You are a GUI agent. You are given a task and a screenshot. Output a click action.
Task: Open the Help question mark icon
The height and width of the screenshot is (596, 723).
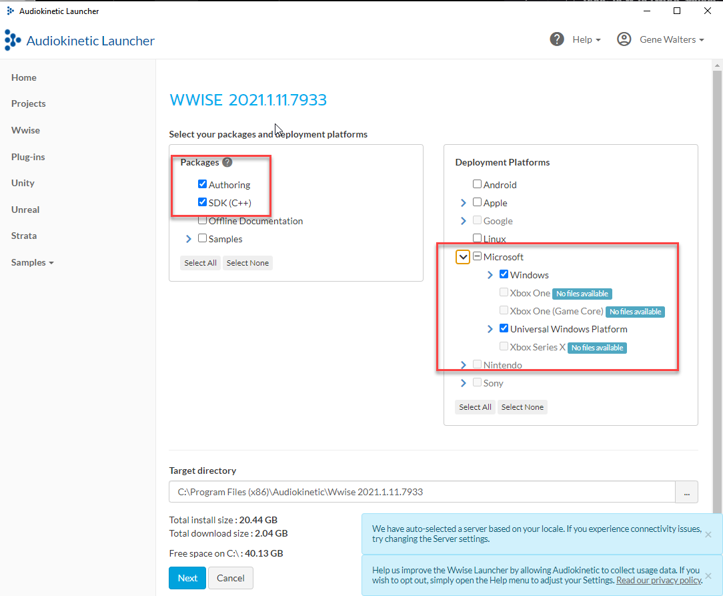click(x=556, y=39)
